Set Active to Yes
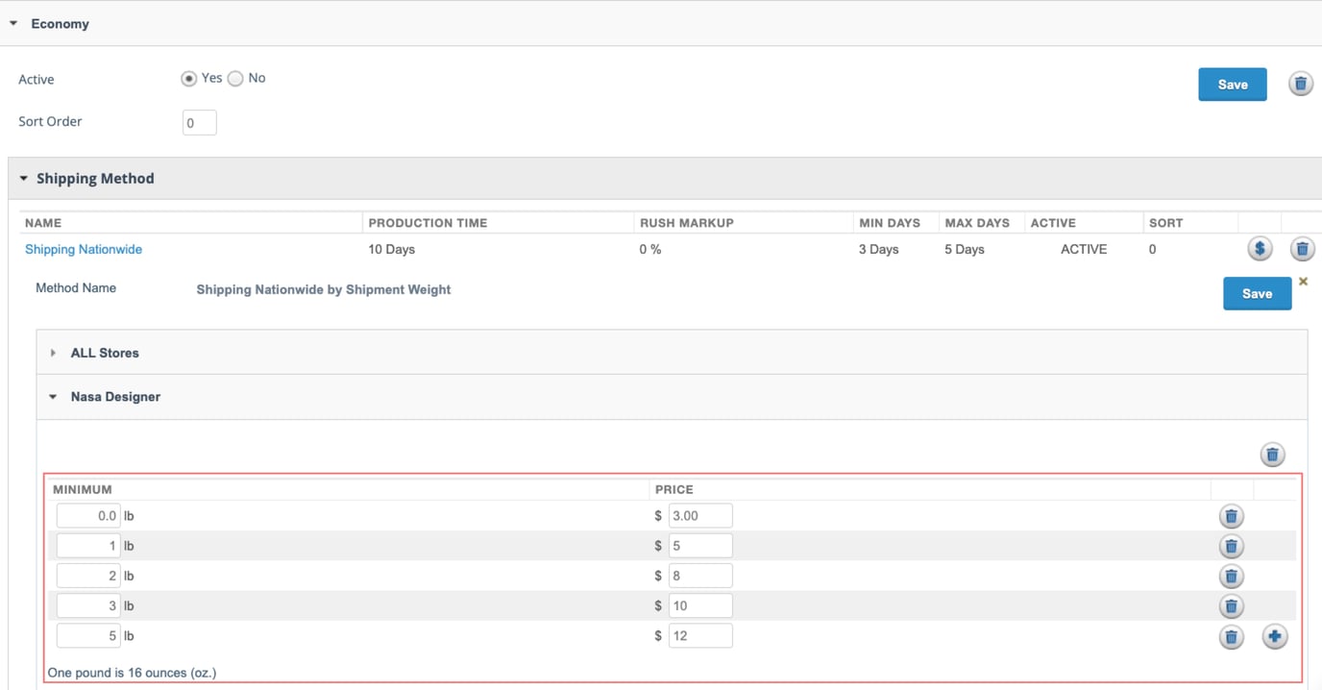The image size is (1322, 690). click(189, 79)
